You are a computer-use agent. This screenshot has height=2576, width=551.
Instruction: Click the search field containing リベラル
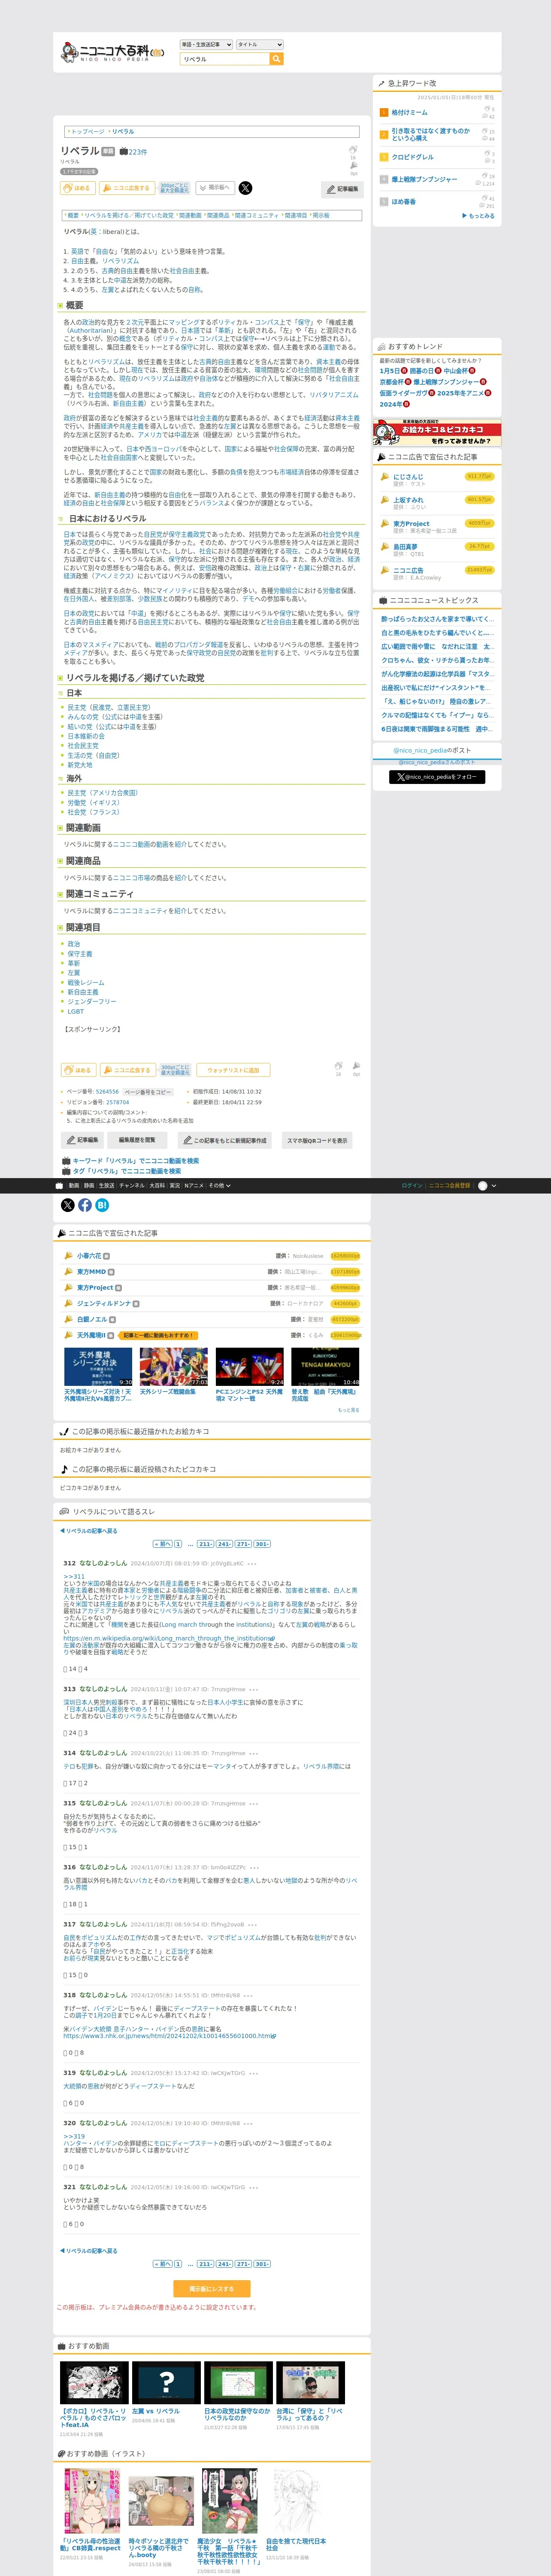pos(225,59)
